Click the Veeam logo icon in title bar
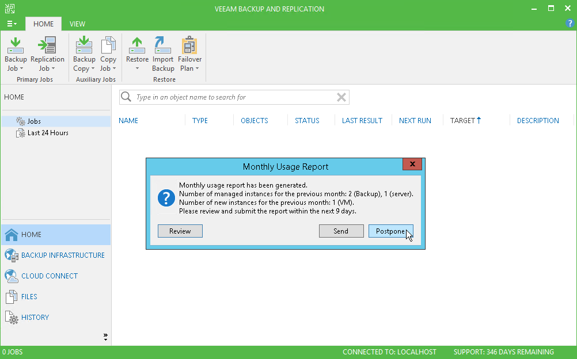 pyautogui.click(x=10, y=9)
